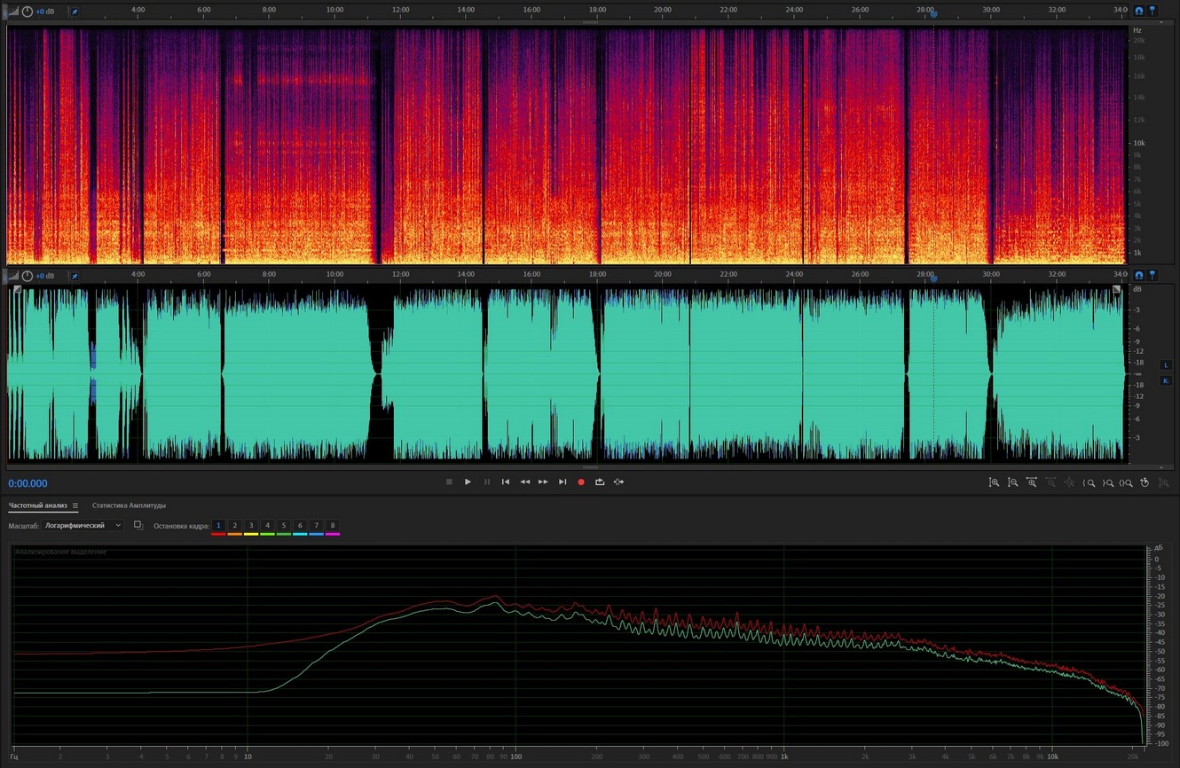
Task: Click Zoom Out Amplitude magnifier icon
Action: point(1012,482)
